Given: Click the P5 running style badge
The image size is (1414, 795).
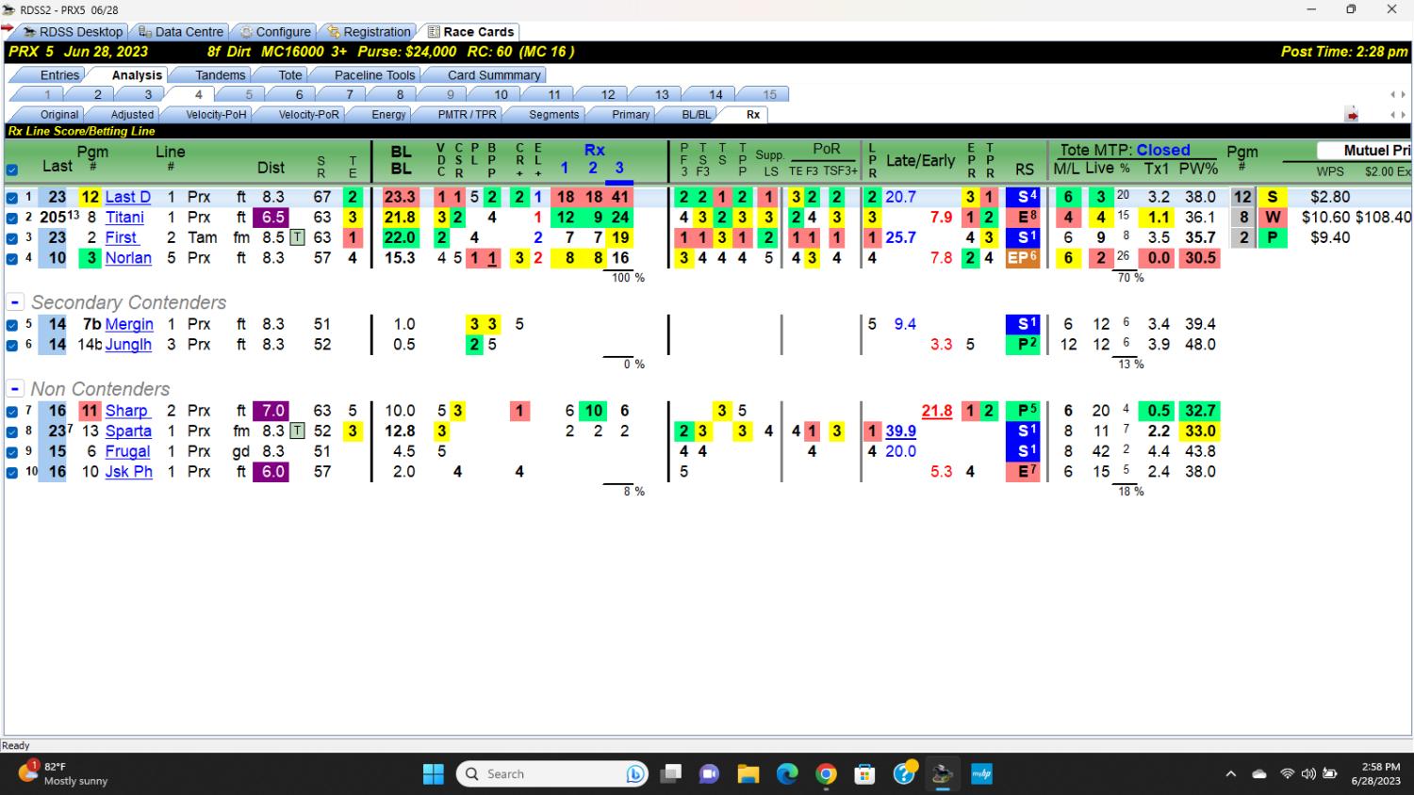Looking at the screenshot, I should (x=1023, y=411).
